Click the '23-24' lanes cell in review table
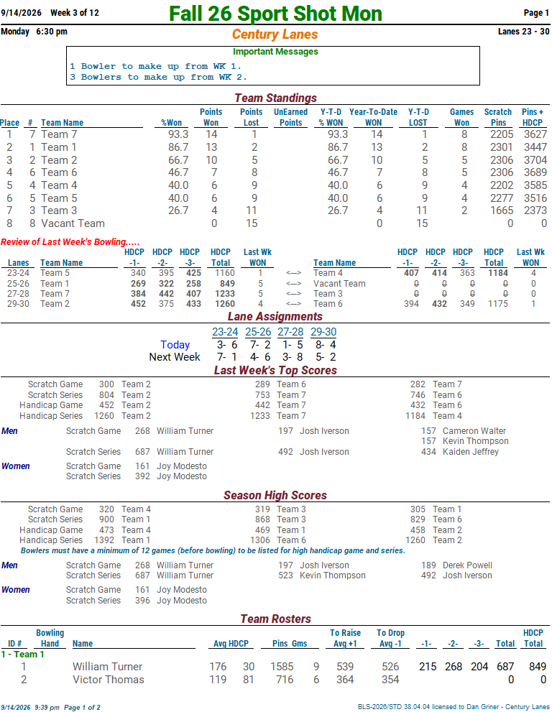This screenshot has width=552, height=712. [x=18, y=273]
